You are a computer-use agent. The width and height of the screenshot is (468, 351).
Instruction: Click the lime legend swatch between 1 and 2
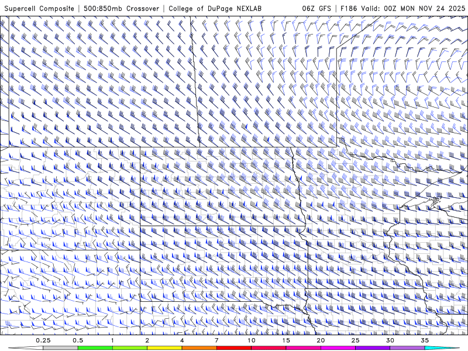click(130, 348)
